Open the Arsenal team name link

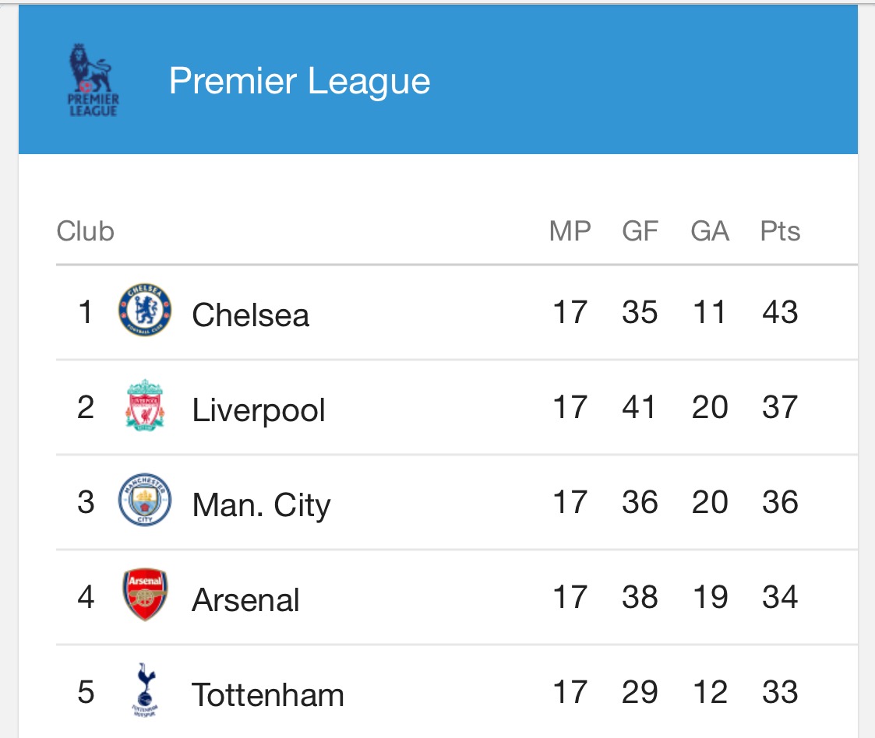(245, 599)
